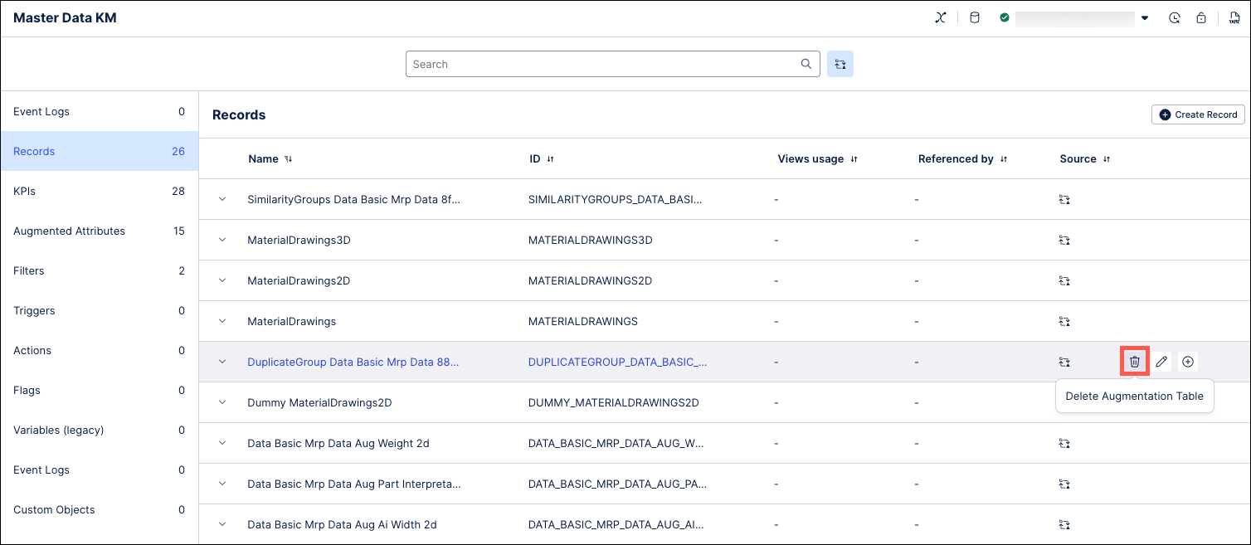Image resolution: width=1251 pixels, height=545 pixels.
Task: Click the magnifier icon in the search box
Action: pyautogui.click(x=806, y=64)
